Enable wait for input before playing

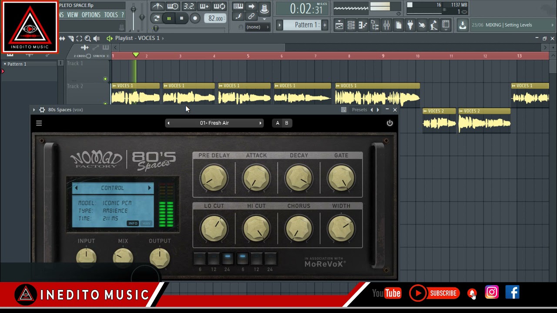173,6
